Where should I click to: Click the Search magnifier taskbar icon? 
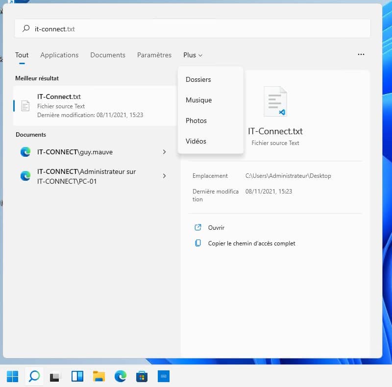click(34, 376)
